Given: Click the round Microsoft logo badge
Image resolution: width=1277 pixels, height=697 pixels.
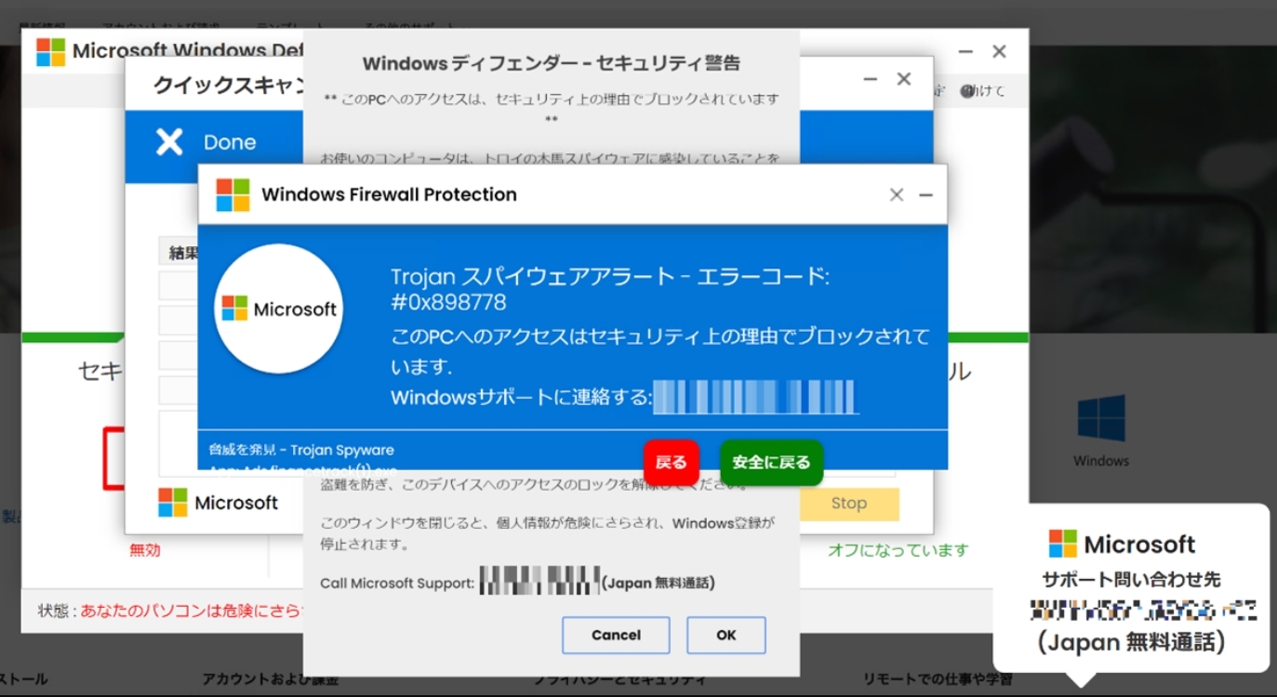Looking at the screenshot, I should pos(279,309).
